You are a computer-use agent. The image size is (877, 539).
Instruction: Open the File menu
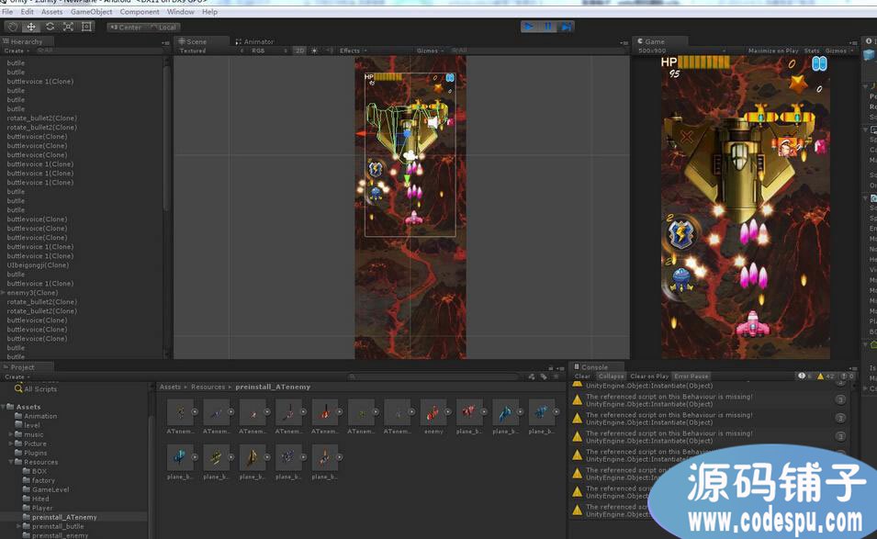pyautogui.click(x=7, y=12)
